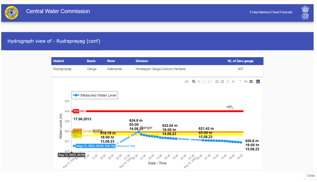Viewport: 317px width, 182px height.
Task: Select the Zoom tool in chart toolbar
Action: [194, 82]
